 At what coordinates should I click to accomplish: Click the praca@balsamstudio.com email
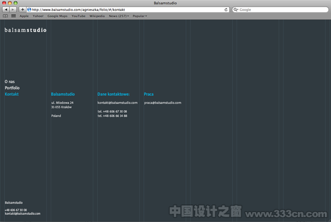[163, 102]
